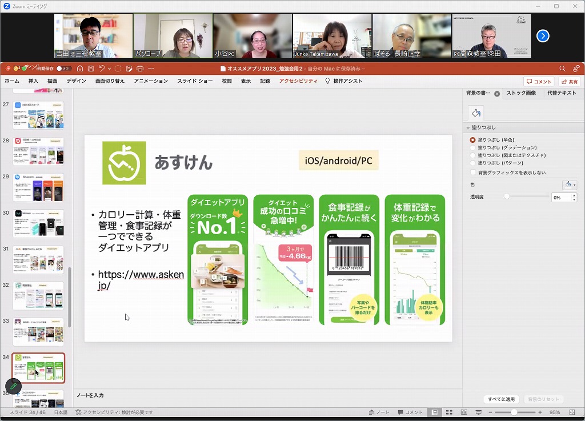Click the Save icon in the quick toolbar
Viewport: 585px width, 421px height.
(91, 69)
